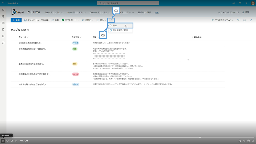Click the open-link icon beside the 育児休業 answer
The width and height of the screenshot is (256, 144).
(x=188, y=60)
